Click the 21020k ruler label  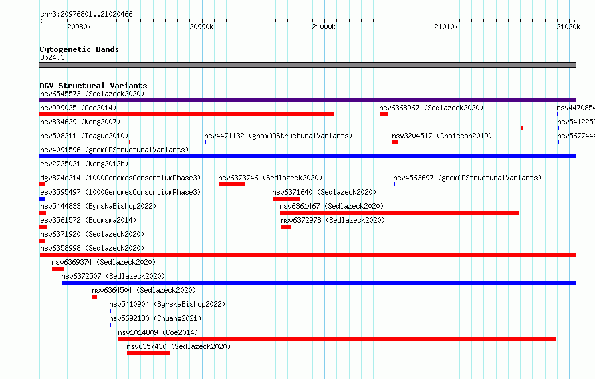coord(568,27)
